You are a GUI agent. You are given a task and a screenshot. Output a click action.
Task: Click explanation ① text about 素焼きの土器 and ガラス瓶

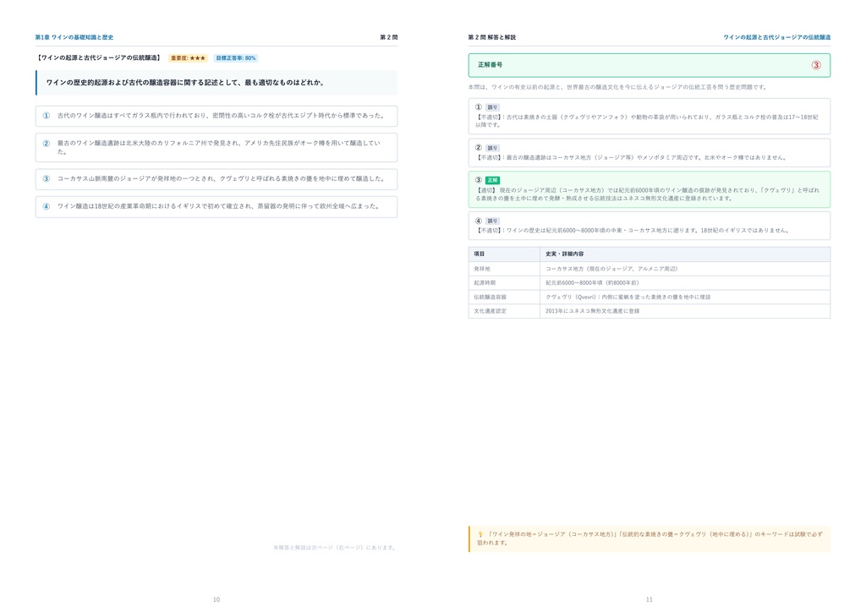(647, 121)
